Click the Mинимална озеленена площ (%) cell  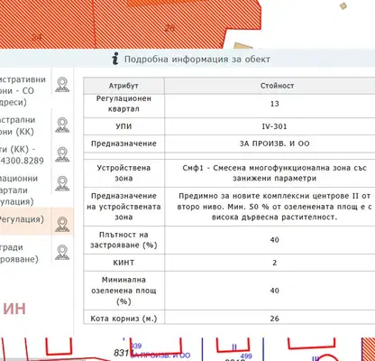point(123,291)
